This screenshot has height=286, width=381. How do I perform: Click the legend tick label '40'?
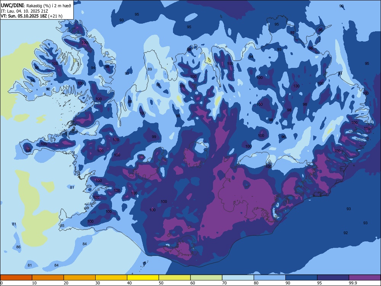click(x=129, y=283)
